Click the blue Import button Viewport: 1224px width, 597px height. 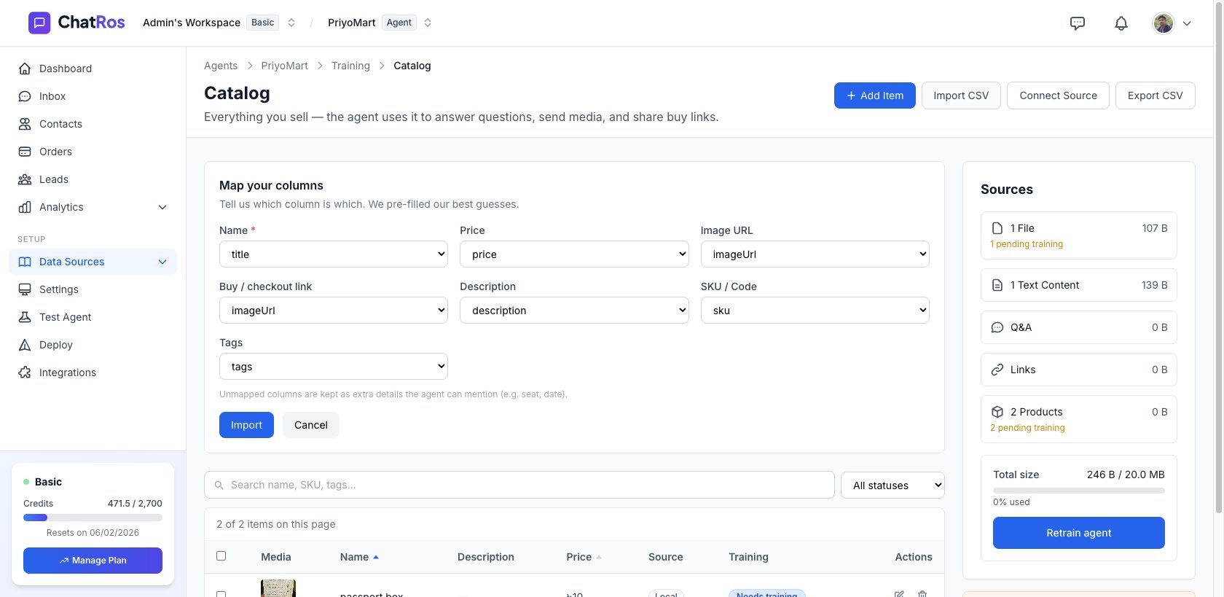(246, 425)
